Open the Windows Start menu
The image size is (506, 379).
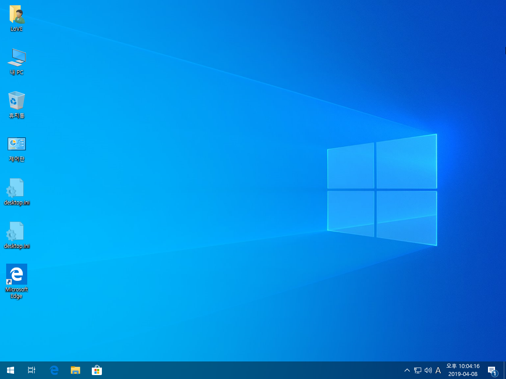pos(11,370)
